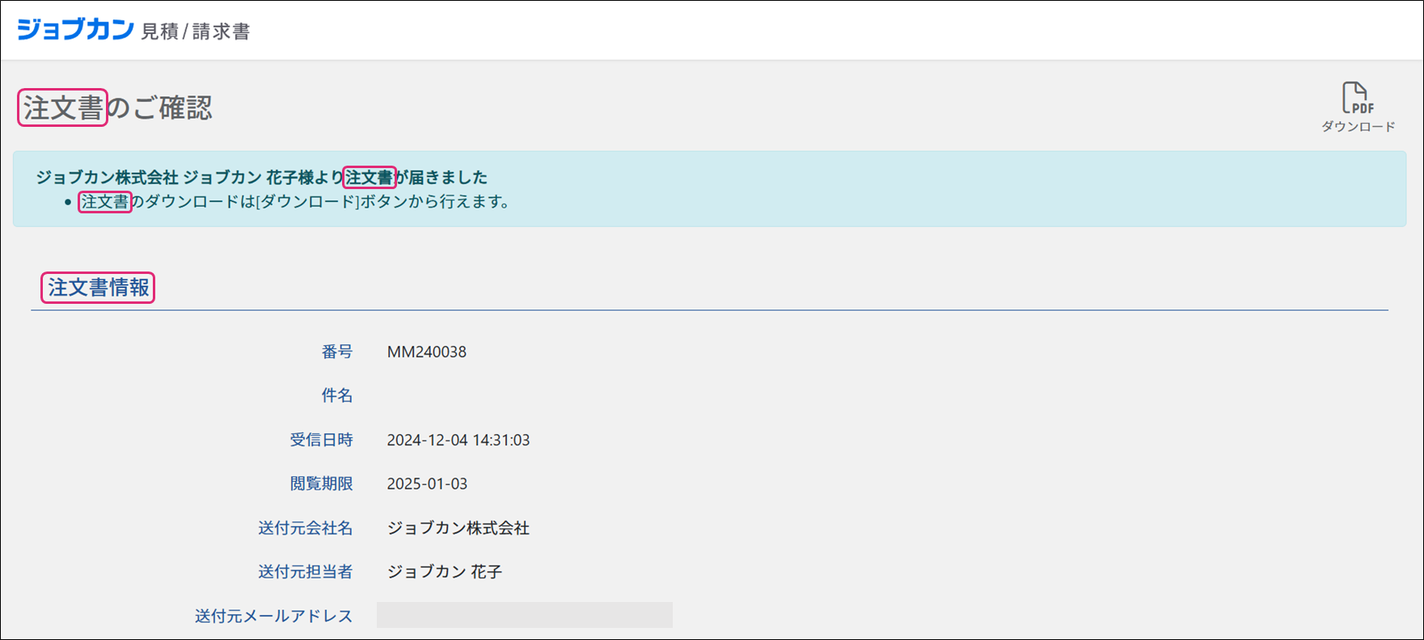The image size is (1424, 640).
Task: Click the PDF download icon
Action: tap(1357, 98)
